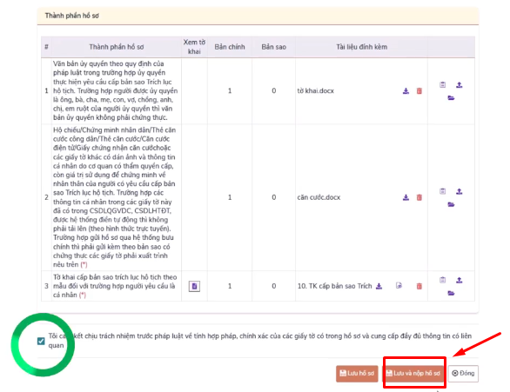Screen dimensions: 510x392
Task: Click the clipboard icon in the căn cước.docx row
Action: point(443,191)
